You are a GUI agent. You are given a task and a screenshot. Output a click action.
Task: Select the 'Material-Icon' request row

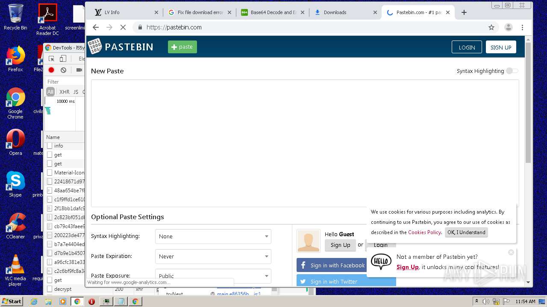pos(65,173)
